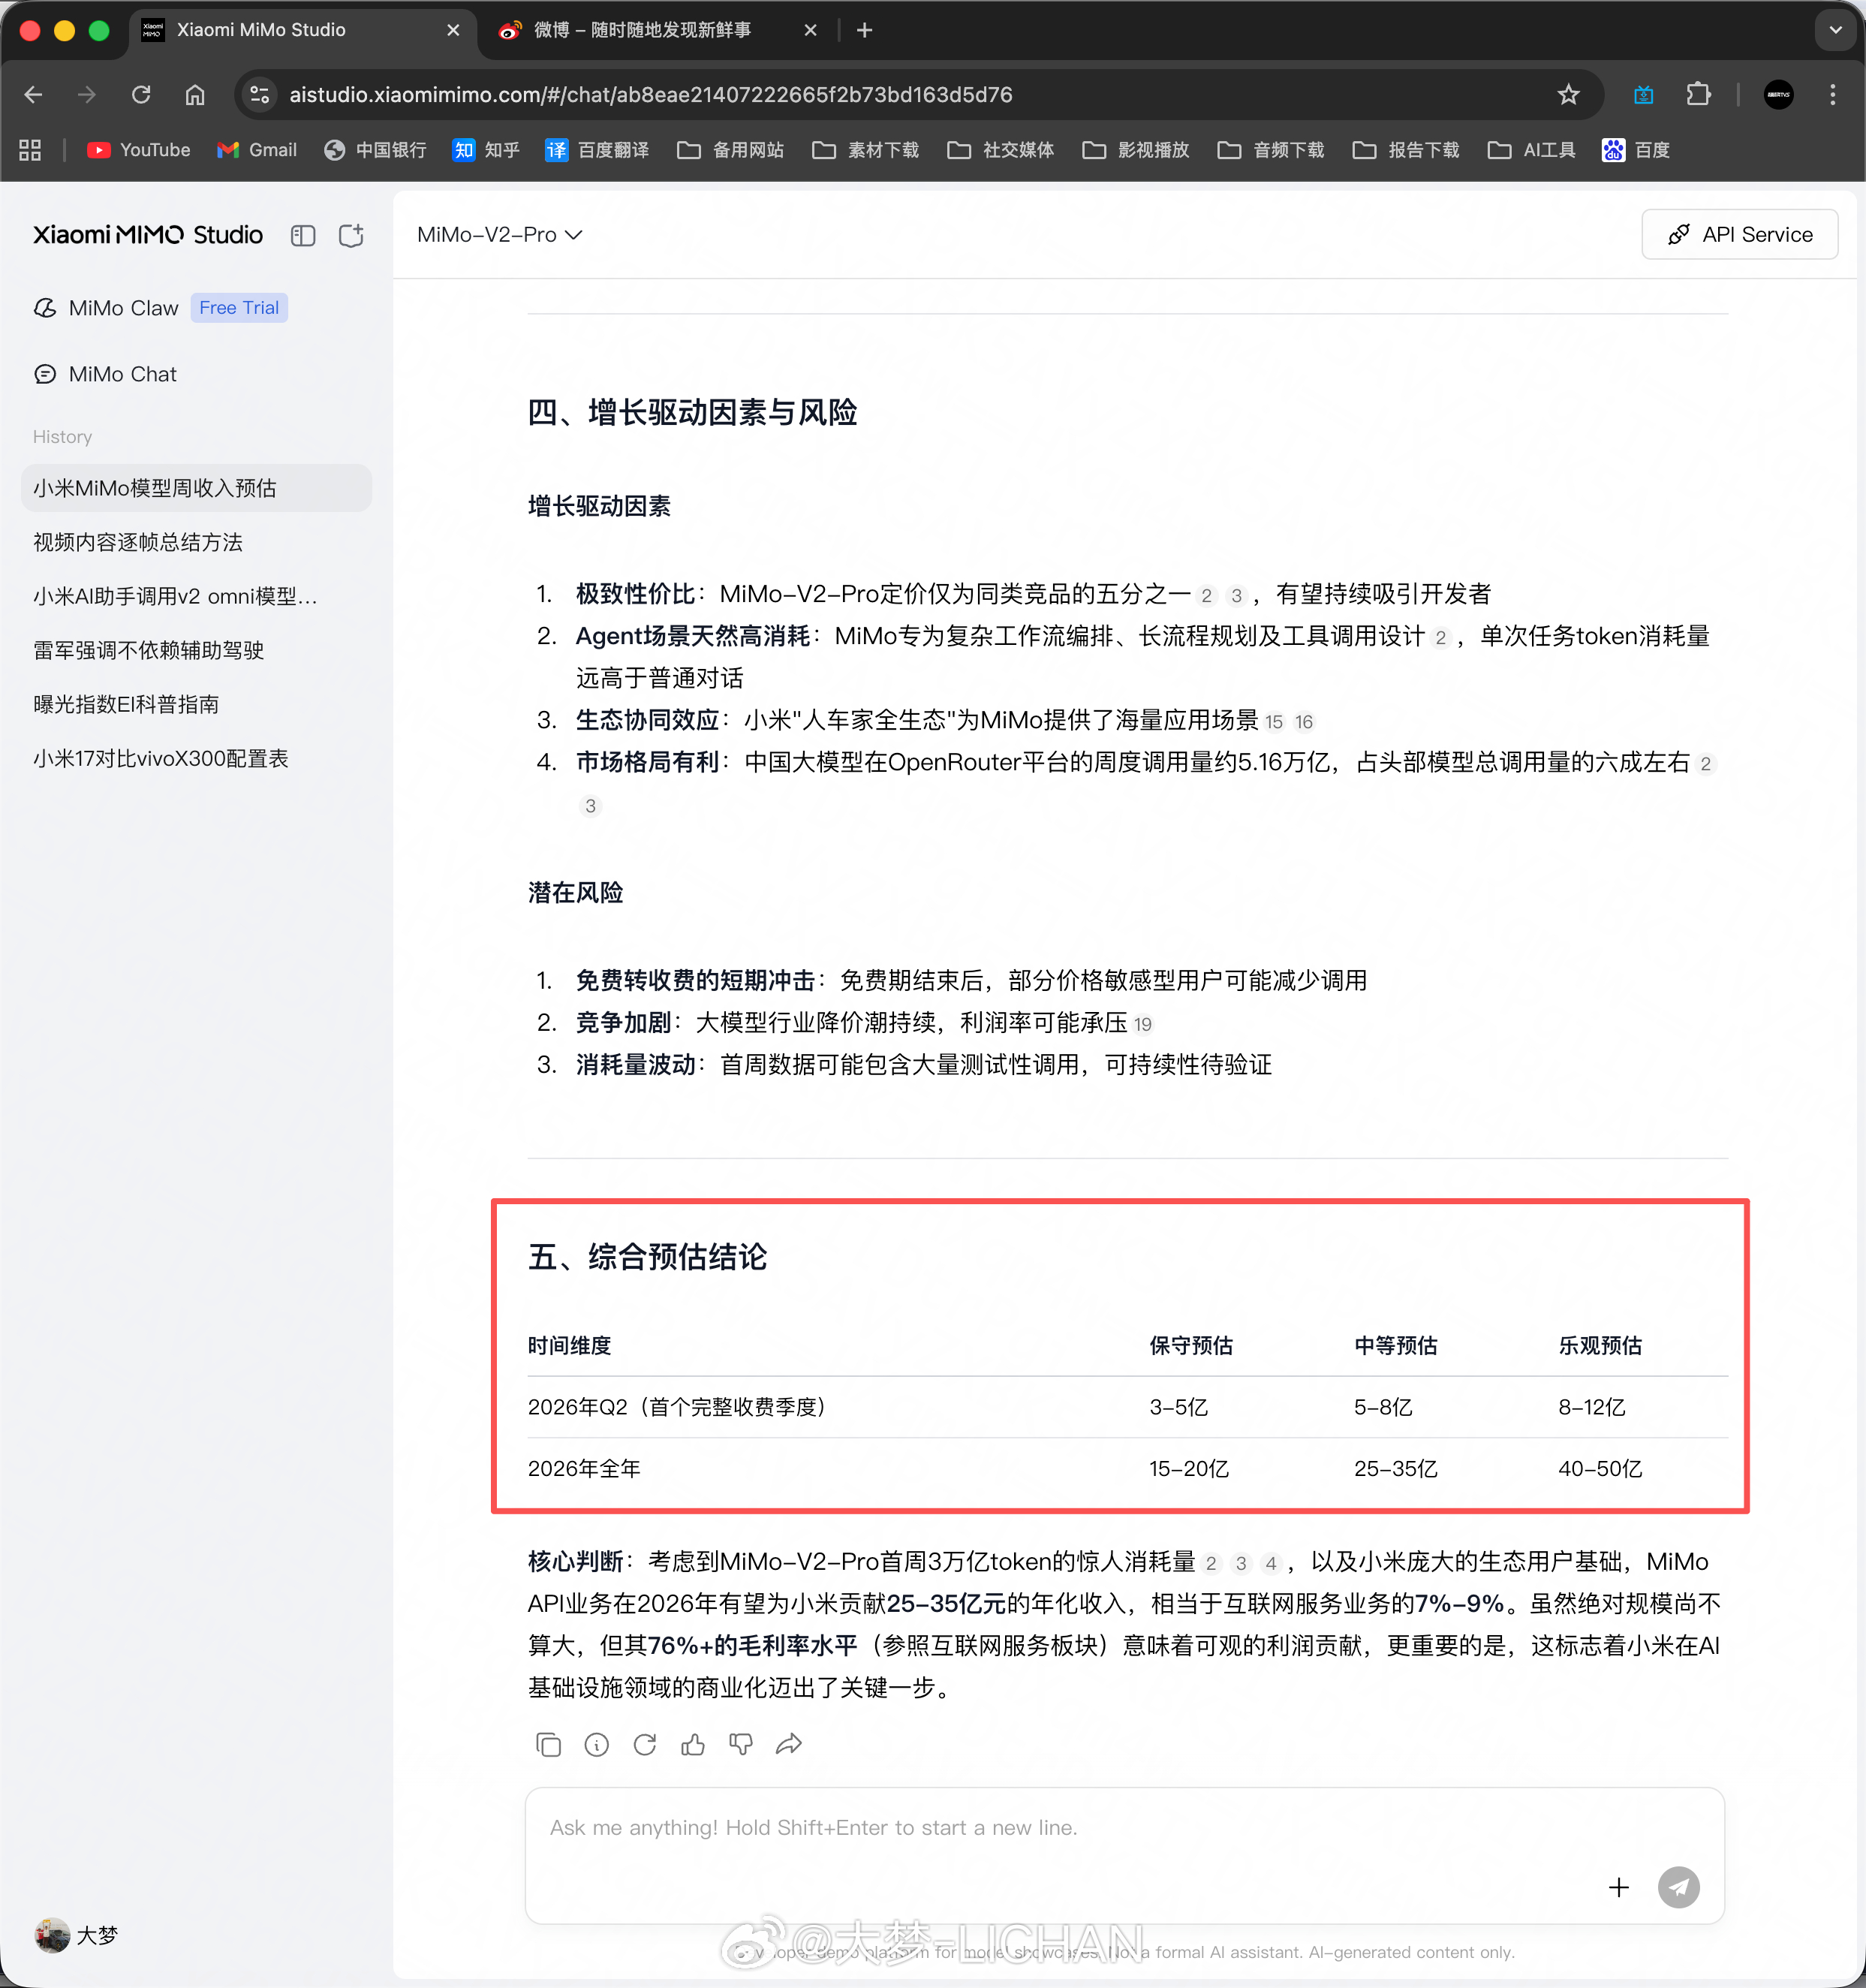Click the API Service button
Image resolution: width=1866 pixels, height=1988 pixels.
pos(1739,235)
